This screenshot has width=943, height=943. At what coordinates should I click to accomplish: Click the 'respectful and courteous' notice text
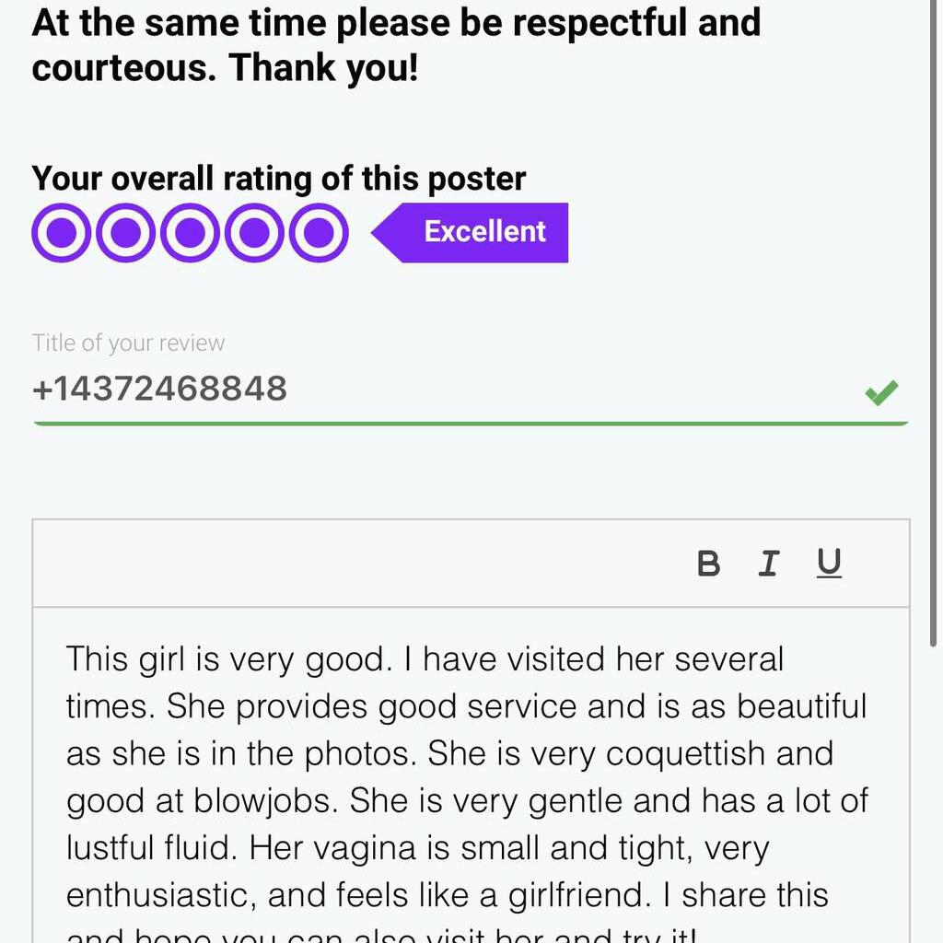point(396,46)
